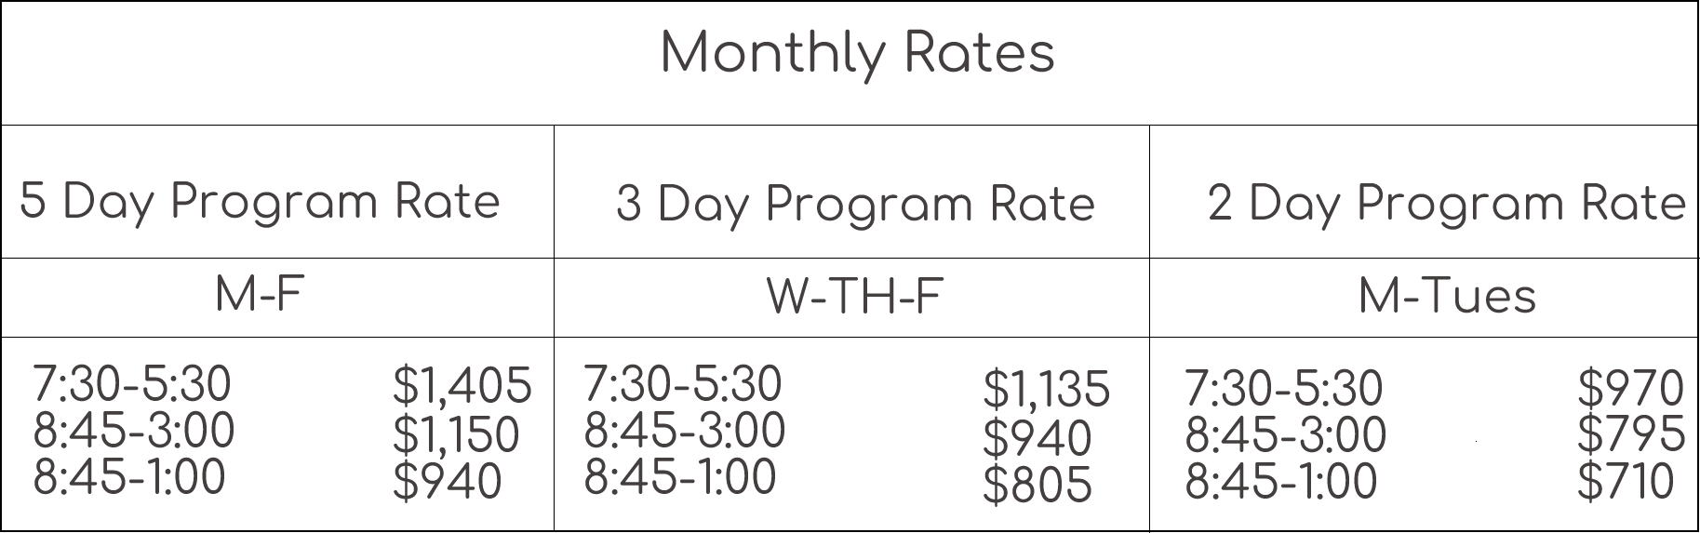Select the $1,135 price

click(1046, 389)
